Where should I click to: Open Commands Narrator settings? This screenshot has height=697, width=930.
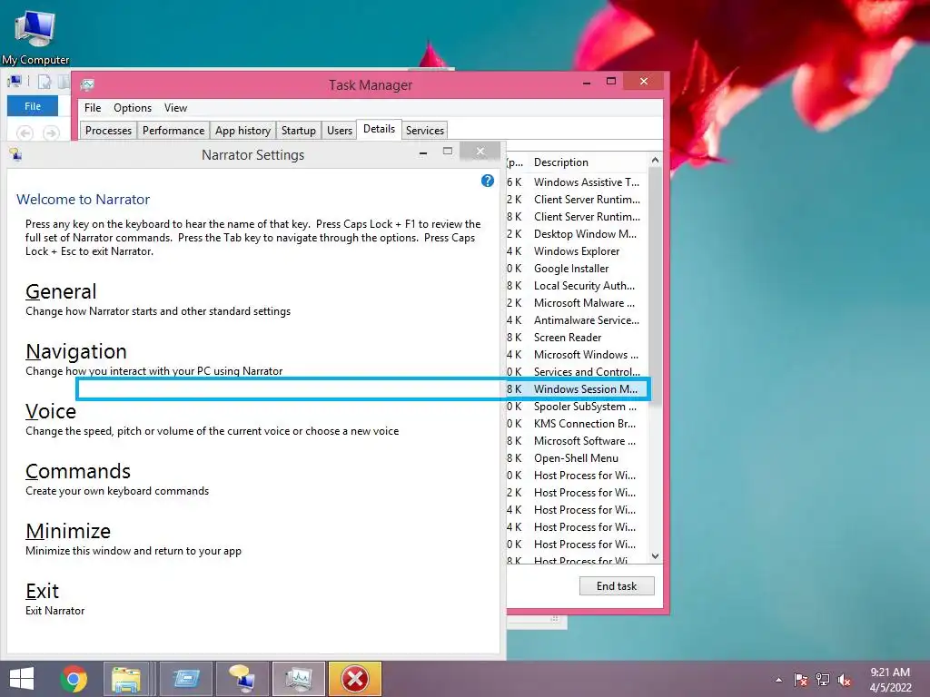[x=78, y=471]
